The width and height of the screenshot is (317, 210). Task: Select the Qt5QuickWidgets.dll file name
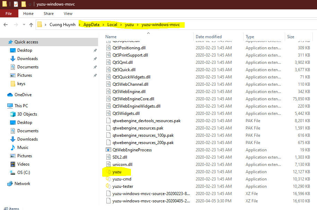pos(131,77)
